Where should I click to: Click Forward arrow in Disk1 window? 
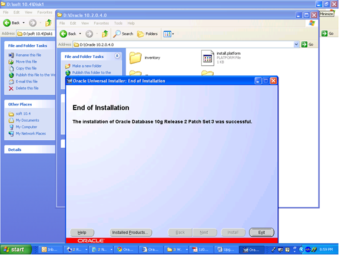coord(32,23)
